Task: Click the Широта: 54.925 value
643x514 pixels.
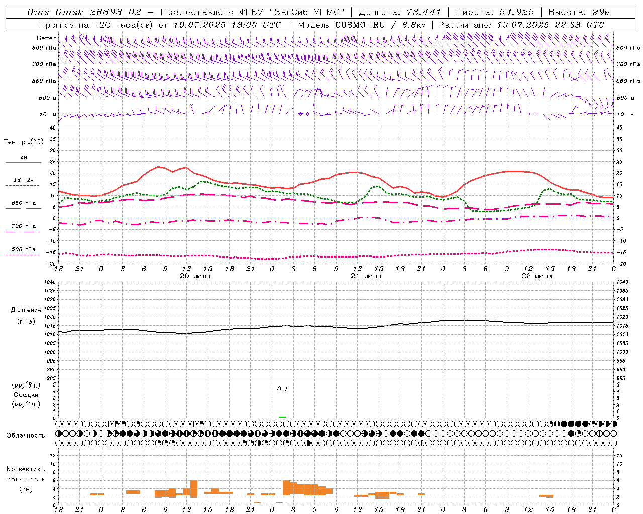Action: [495, 12]
